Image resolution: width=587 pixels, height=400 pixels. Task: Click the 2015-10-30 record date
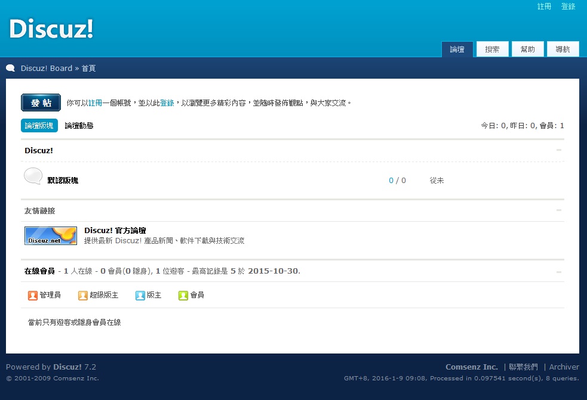pos(273,271)
